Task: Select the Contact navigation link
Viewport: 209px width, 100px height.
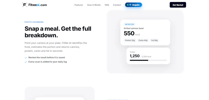Action: pos(117,5)
